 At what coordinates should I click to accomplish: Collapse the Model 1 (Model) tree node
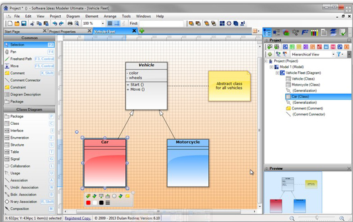[271, 67]
